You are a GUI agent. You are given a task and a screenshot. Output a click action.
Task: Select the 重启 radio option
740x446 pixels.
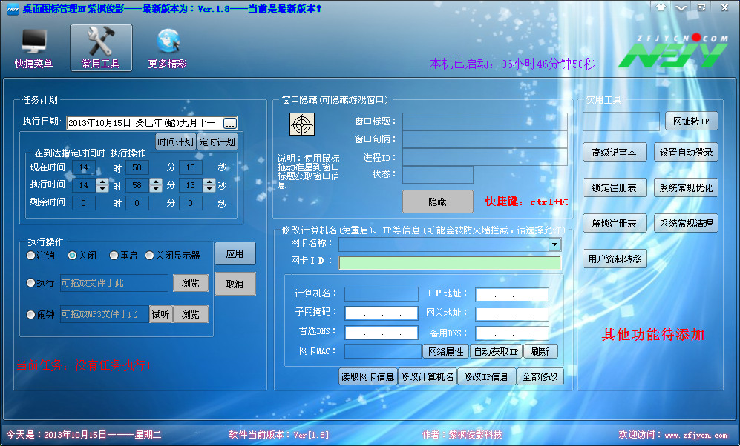tap(114, 256)
